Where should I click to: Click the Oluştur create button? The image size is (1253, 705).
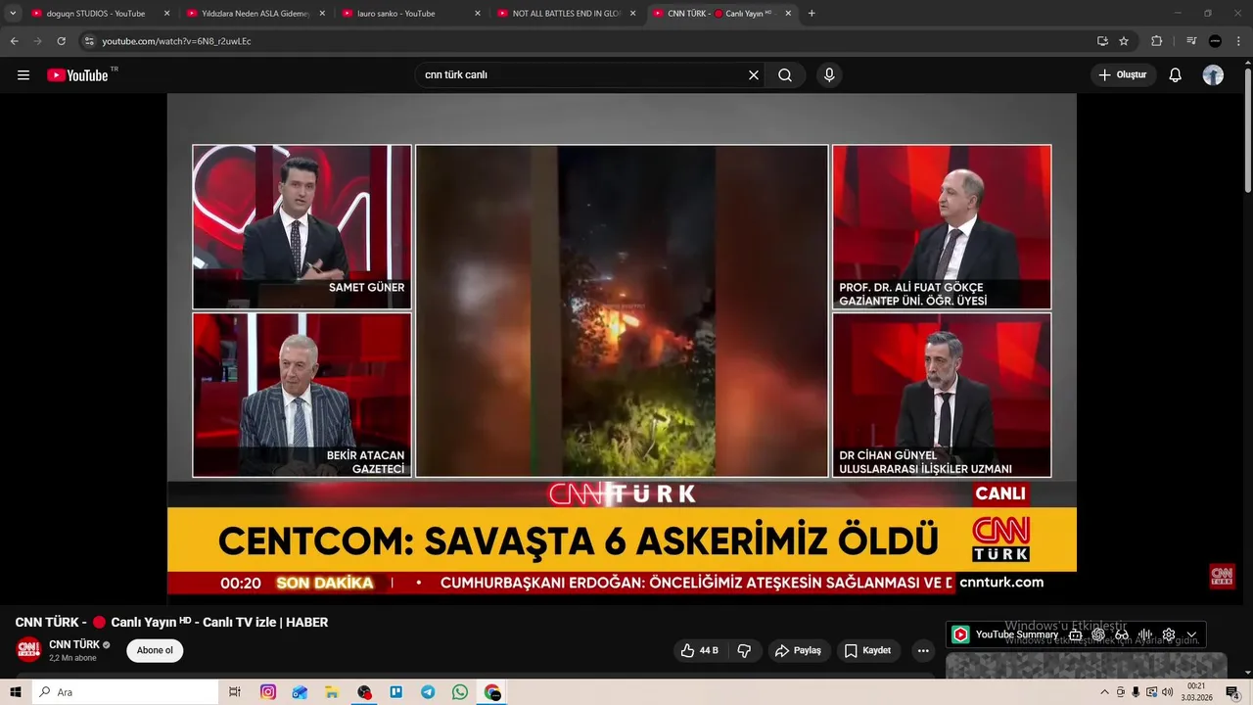point(1124,75)
